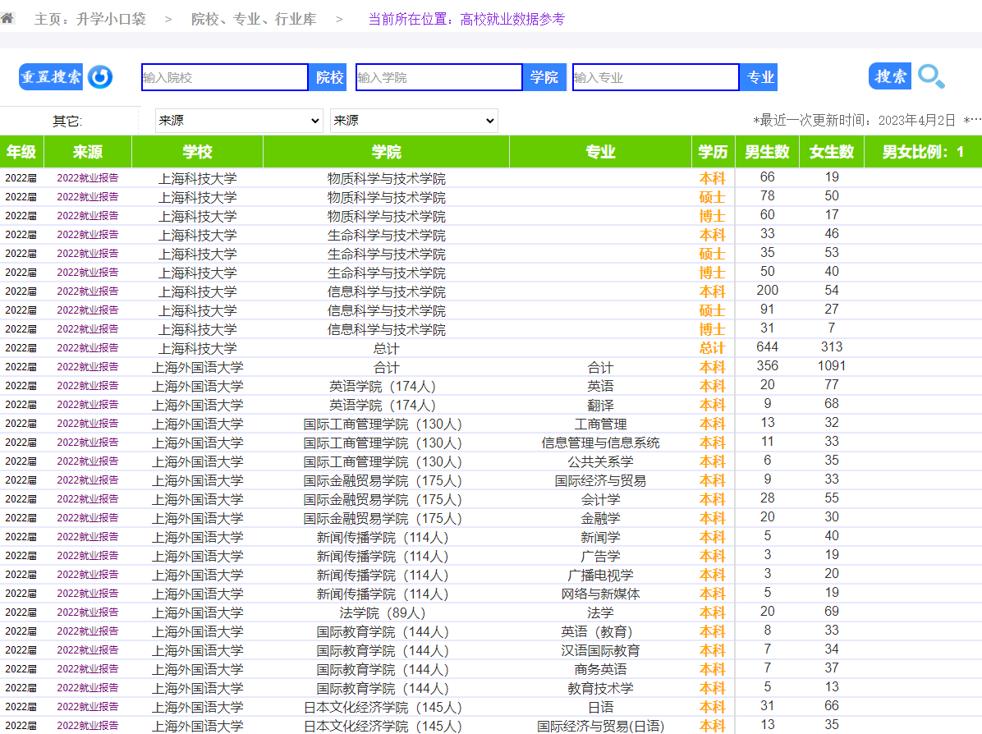Open the first 来源 dropdown
The image size is (982, 734).
coord(239,121)
